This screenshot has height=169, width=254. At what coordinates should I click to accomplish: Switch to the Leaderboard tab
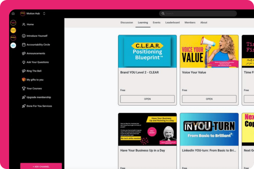[172, 23]
